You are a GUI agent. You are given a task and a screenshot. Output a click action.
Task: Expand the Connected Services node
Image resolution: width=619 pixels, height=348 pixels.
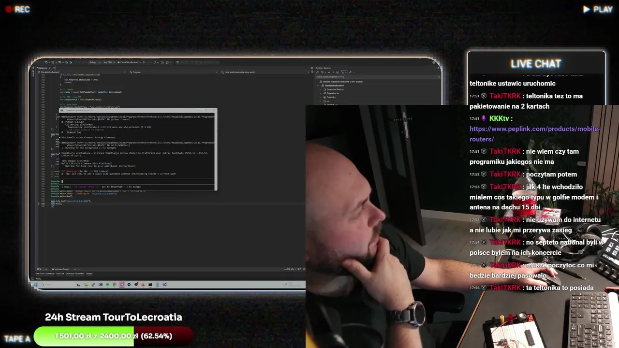click(x=320, y=89)
